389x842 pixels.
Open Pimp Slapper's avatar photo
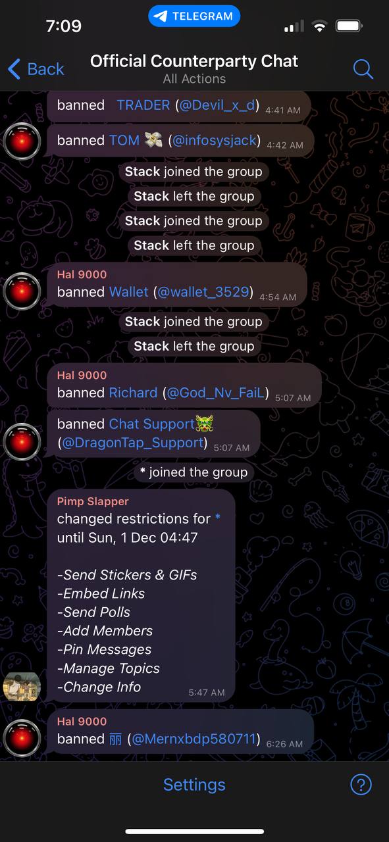(x=22, y=686)
